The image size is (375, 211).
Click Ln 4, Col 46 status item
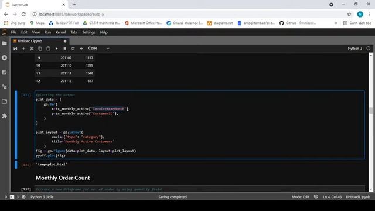(332, 197)
